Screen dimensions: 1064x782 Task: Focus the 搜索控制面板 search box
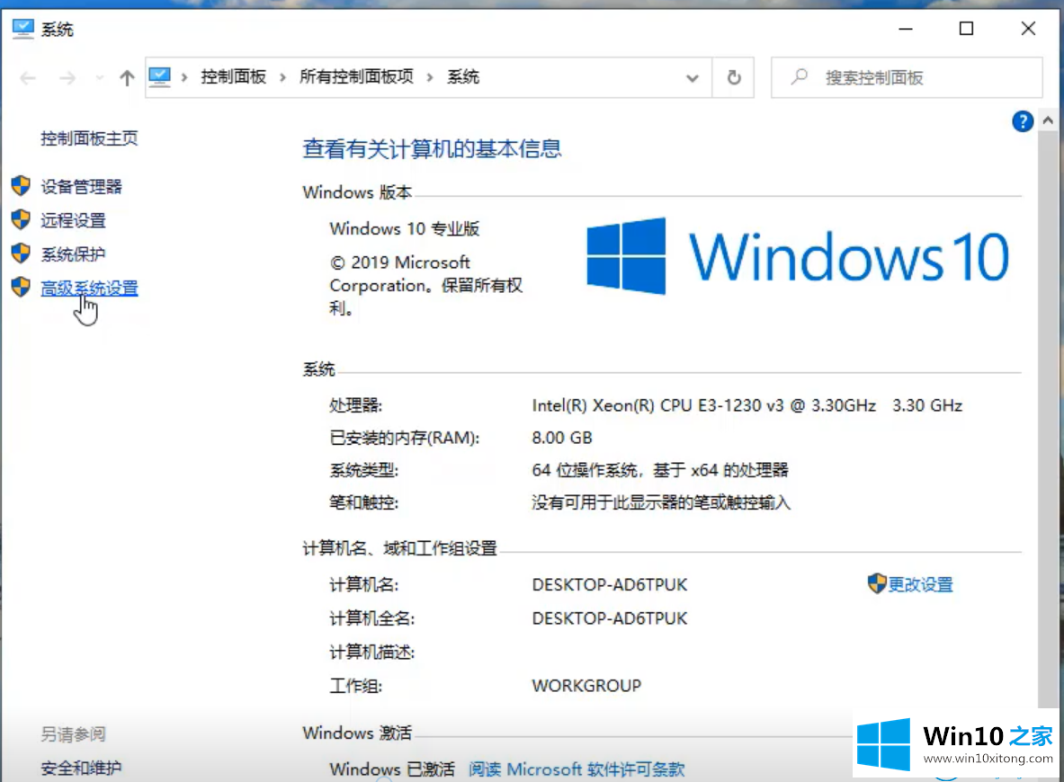tap(907, 77)
